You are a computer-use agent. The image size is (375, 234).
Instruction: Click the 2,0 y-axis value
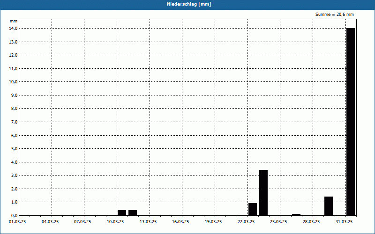(x=14, y=189)
